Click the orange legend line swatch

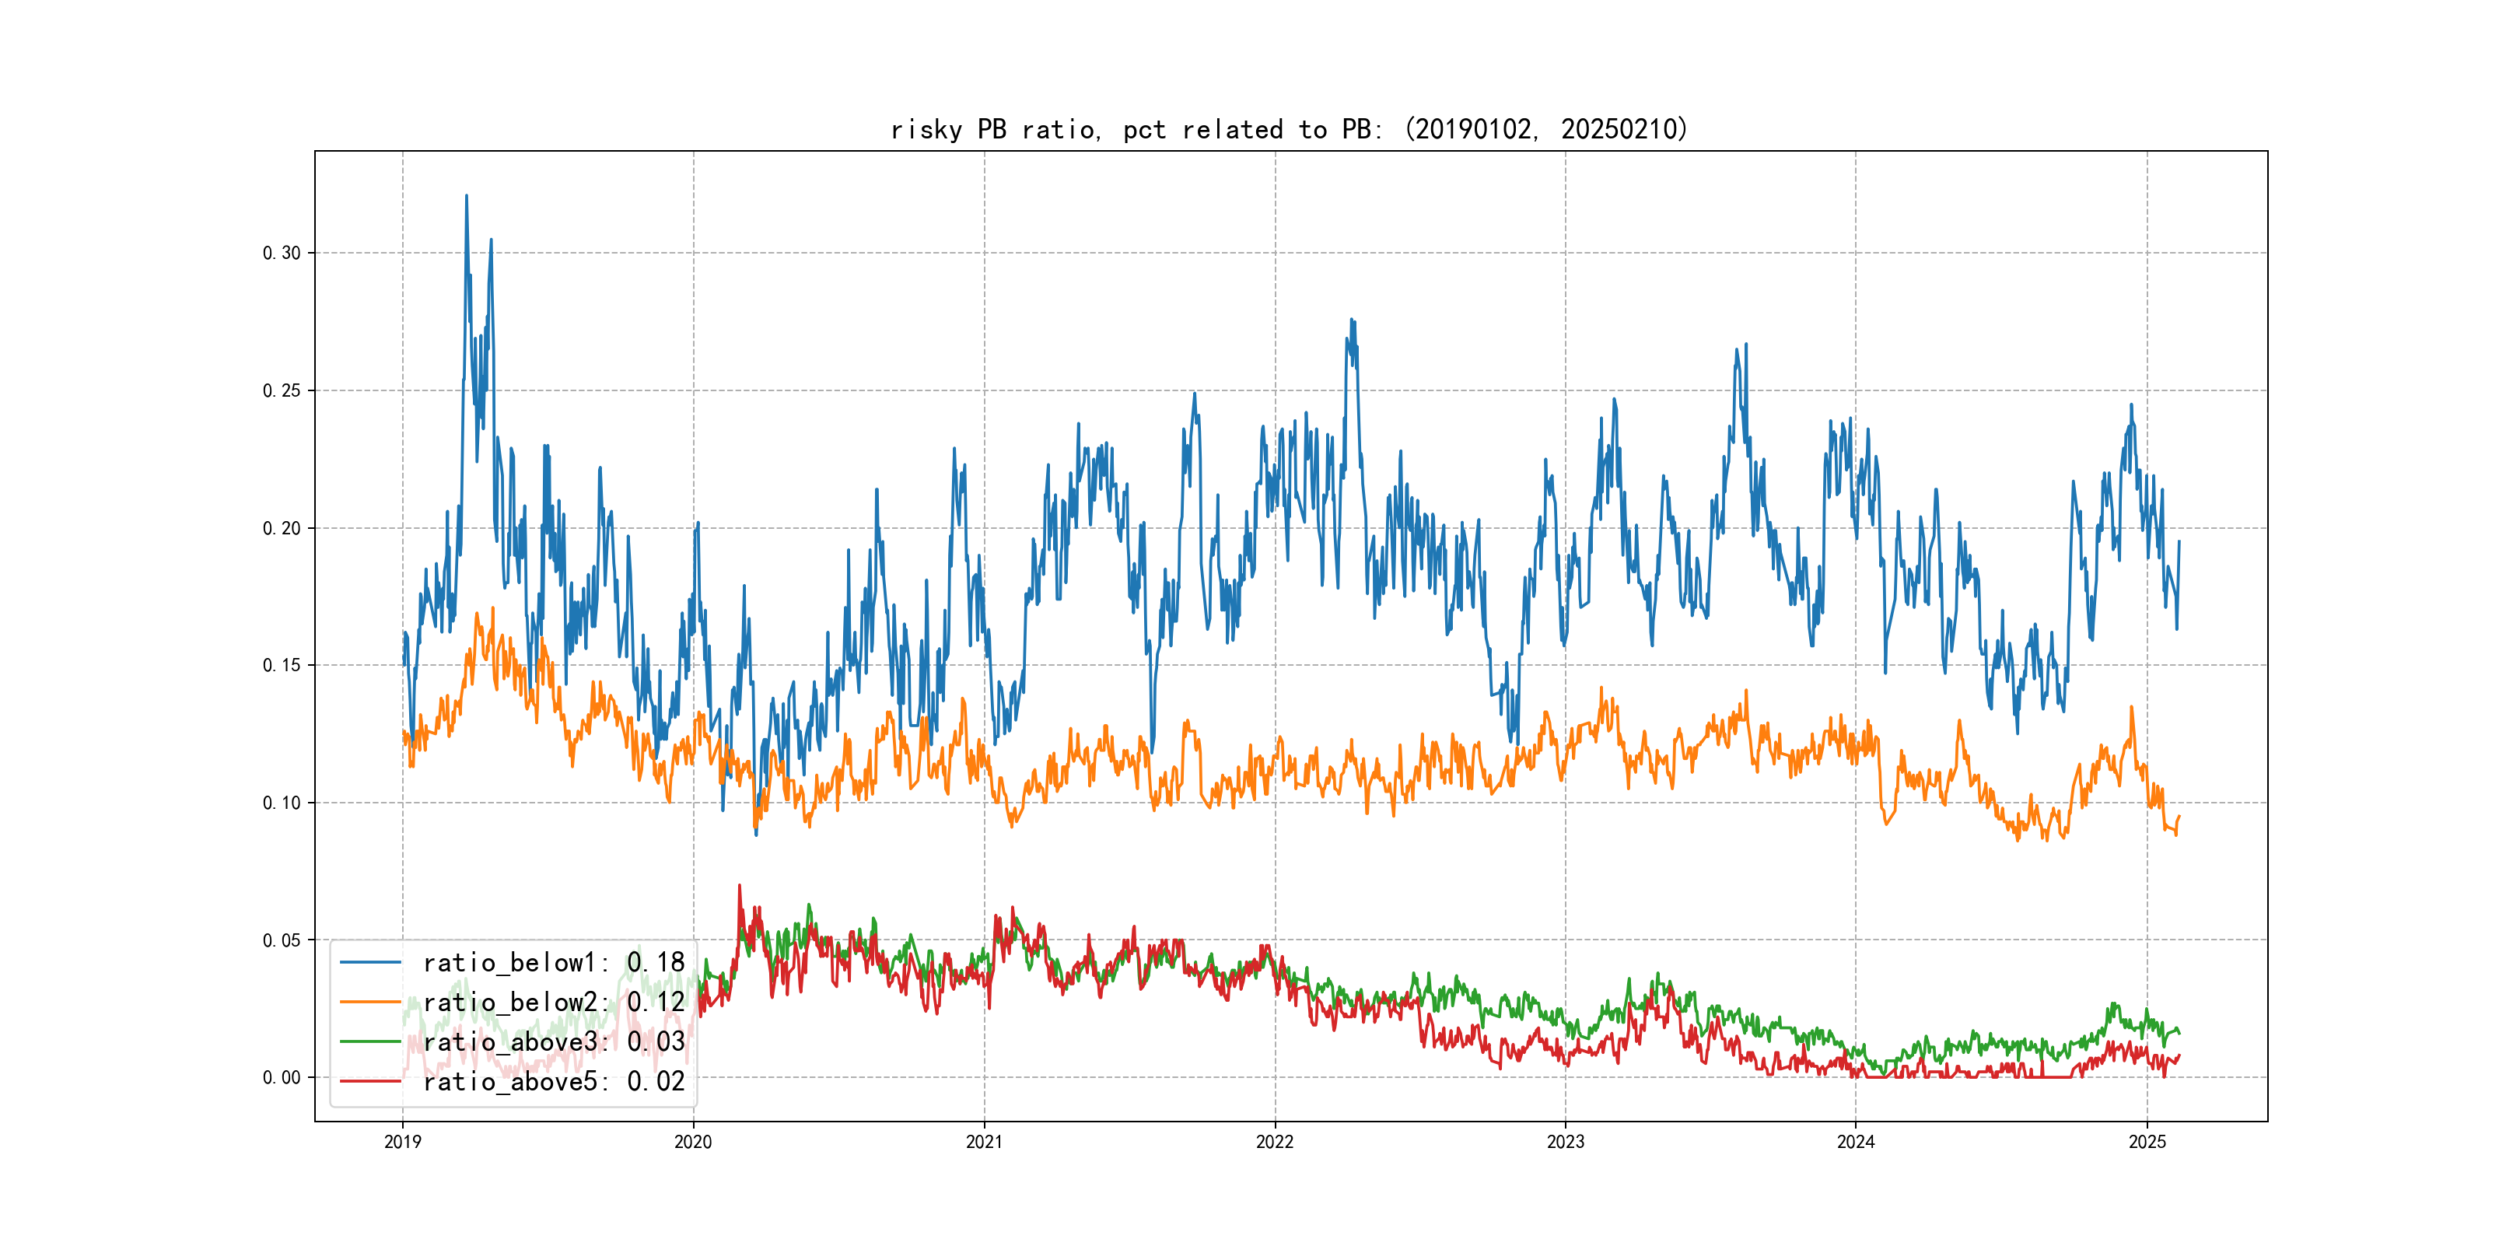pos(369,1002)
